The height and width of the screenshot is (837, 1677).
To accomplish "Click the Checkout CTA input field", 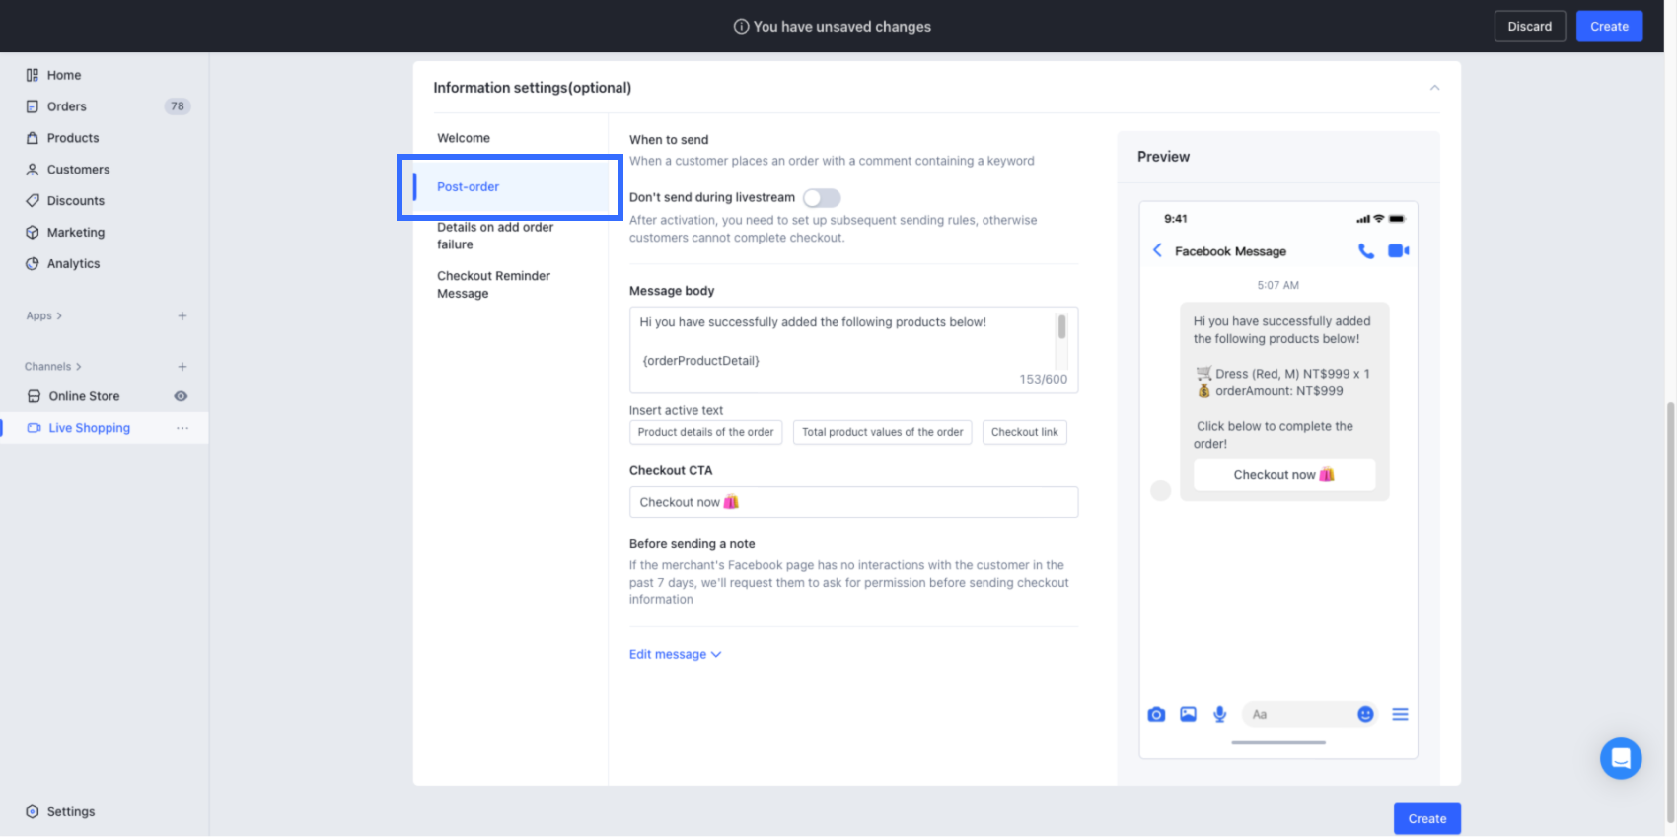I will pos(853,502).
